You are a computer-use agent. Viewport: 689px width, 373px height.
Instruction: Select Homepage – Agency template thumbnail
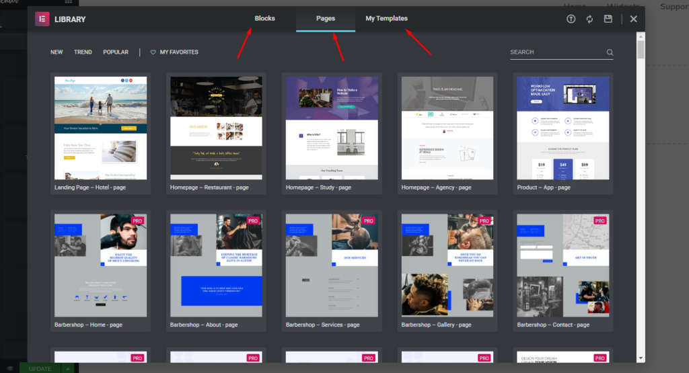coord(447,128)
